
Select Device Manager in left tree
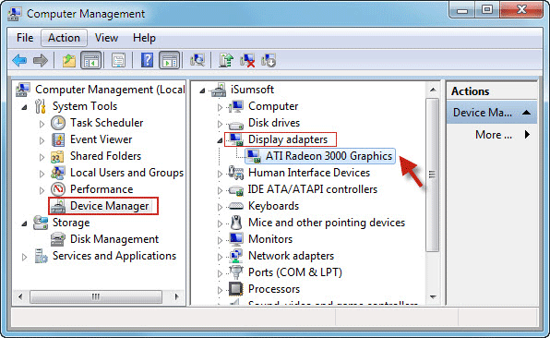110,206
